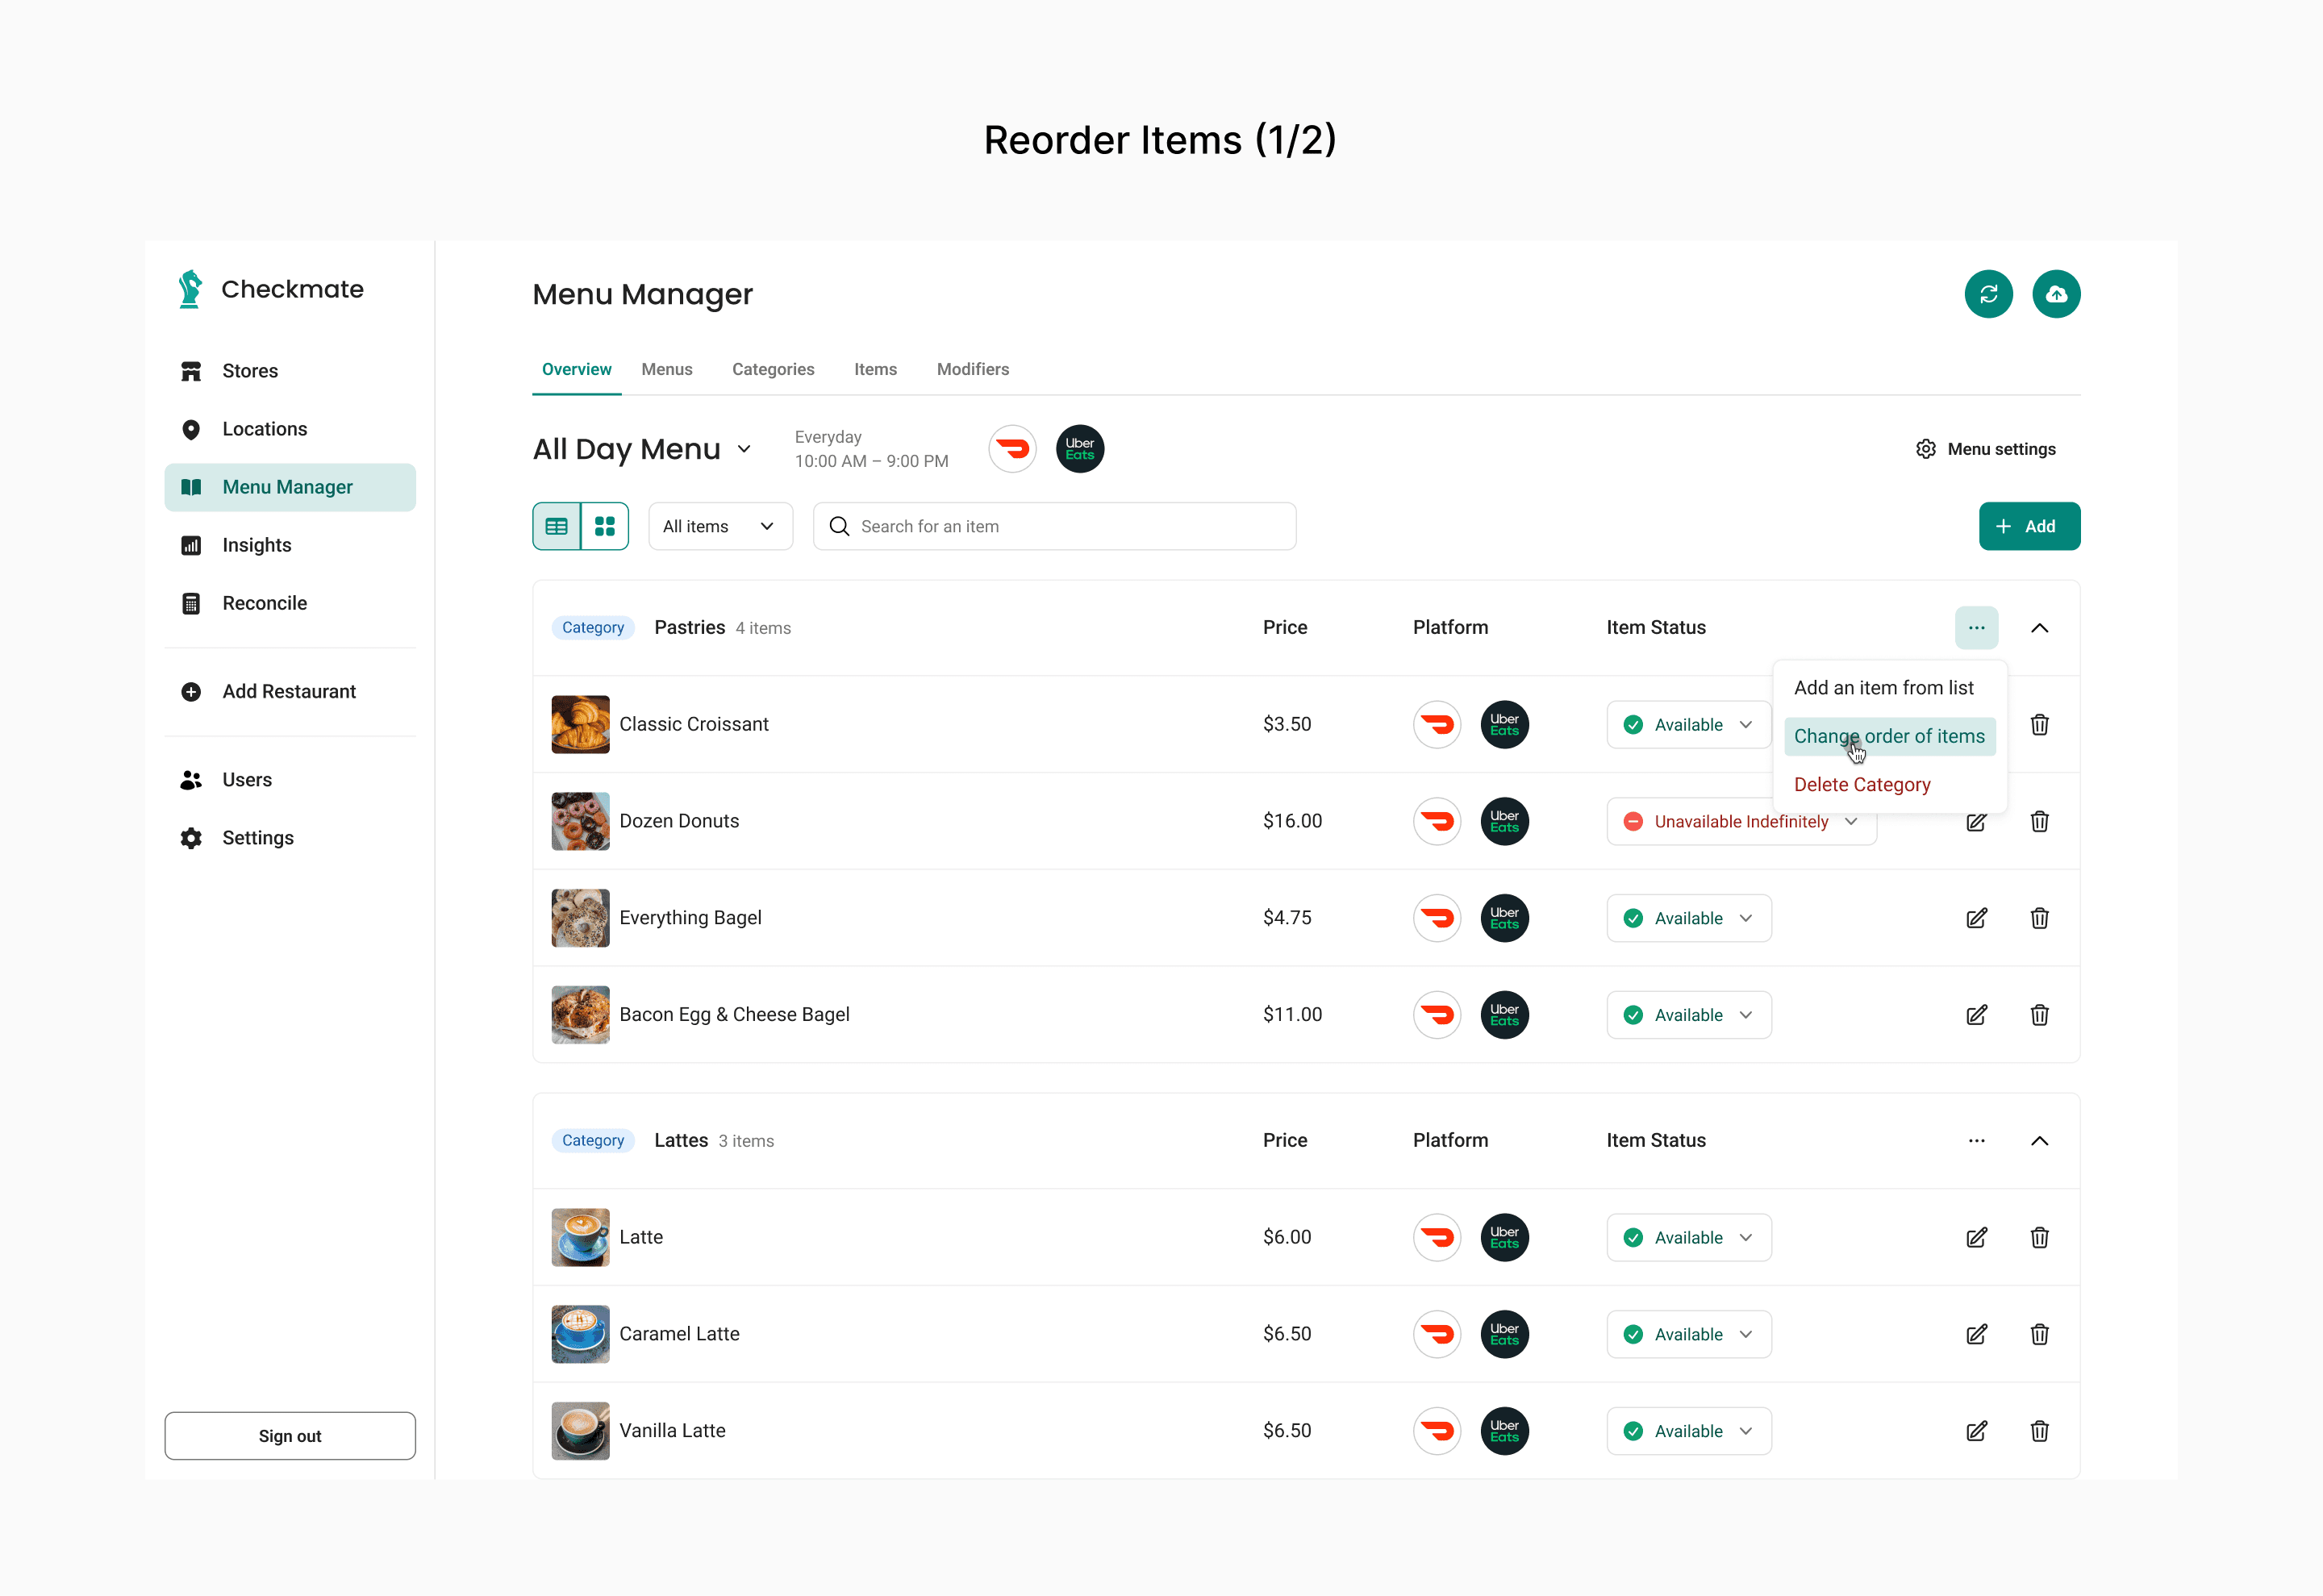The image size is (2323, 1596).
Task: Switch to table list view
Action: pyautogui.click(x=557, y=526)
